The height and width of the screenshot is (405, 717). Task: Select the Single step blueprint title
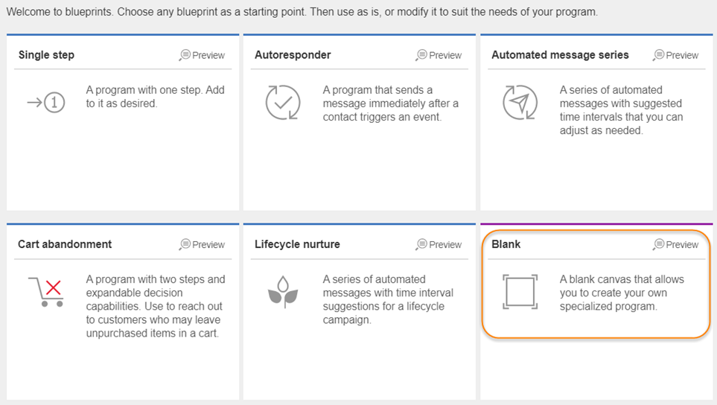[46, 55]
